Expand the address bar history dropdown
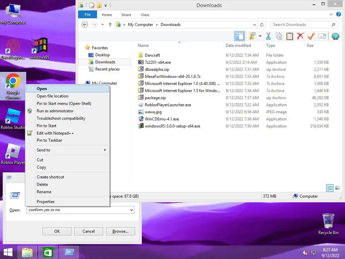 click(x=254, y=25)
